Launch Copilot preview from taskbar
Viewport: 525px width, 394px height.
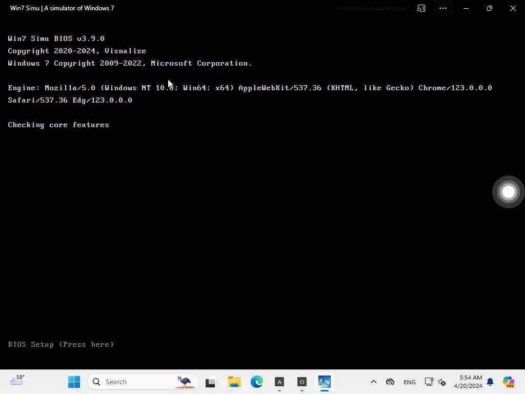[508, 382]
